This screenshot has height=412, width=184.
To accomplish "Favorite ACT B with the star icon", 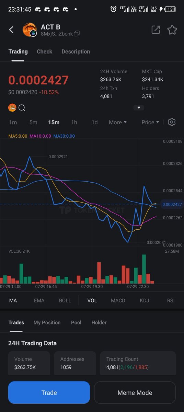I will pyautogui.click(x=172, y=30).
